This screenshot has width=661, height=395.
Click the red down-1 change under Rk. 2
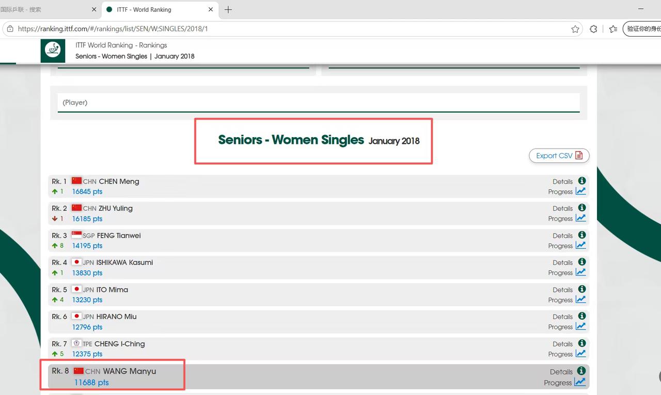coord(58,219)
